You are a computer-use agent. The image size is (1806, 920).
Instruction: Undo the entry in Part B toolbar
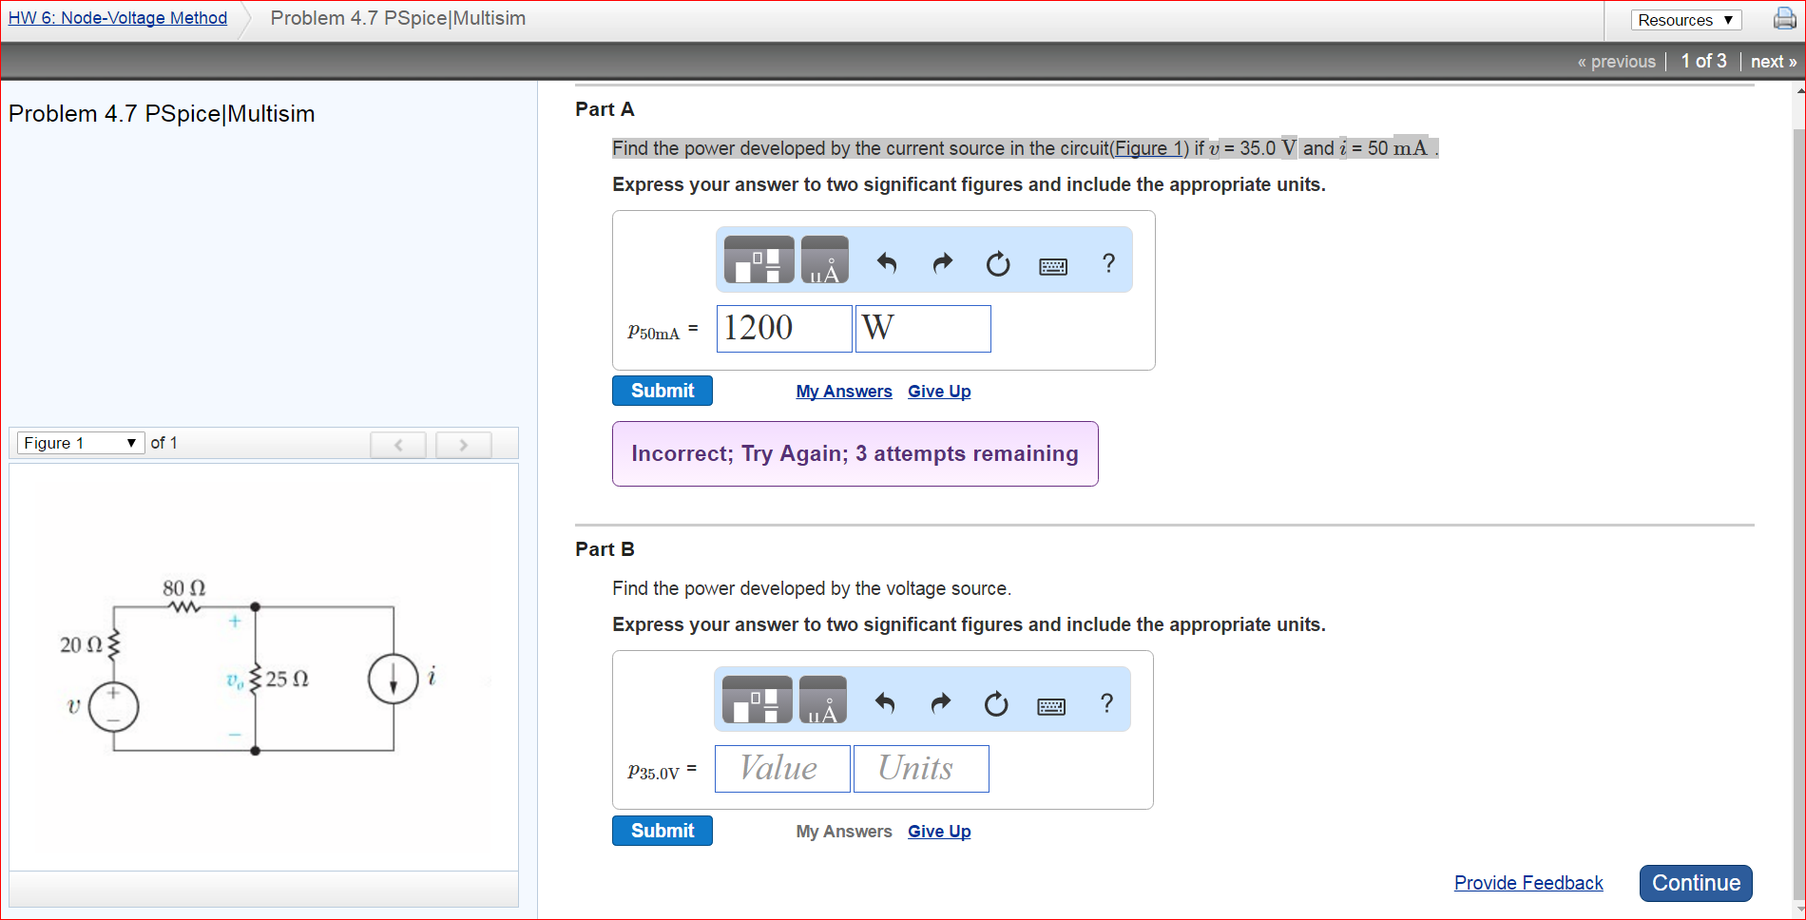point(883,702)
